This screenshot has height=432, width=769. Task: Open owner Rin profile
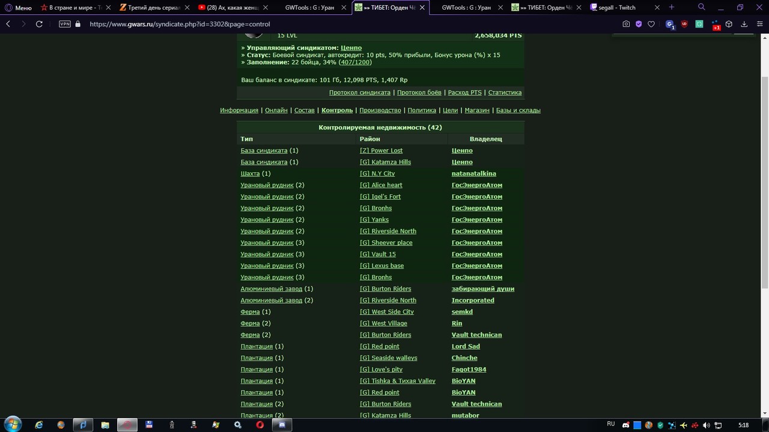pos(457,323)
